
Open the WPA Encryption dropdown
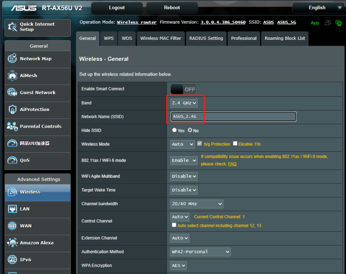pos(178,266)
